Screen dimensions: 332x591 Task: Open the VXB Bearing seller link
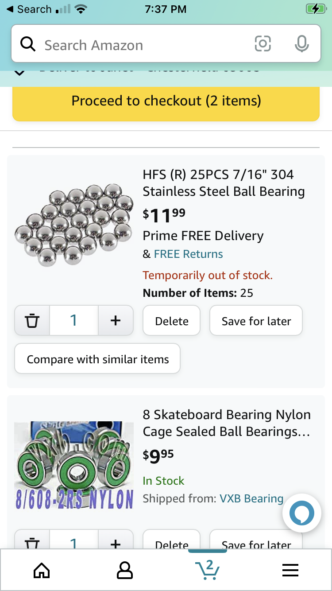251,498
